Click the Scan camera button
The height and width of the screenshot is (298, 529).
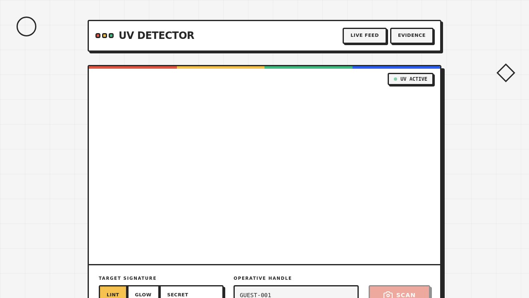click(399, 292)
